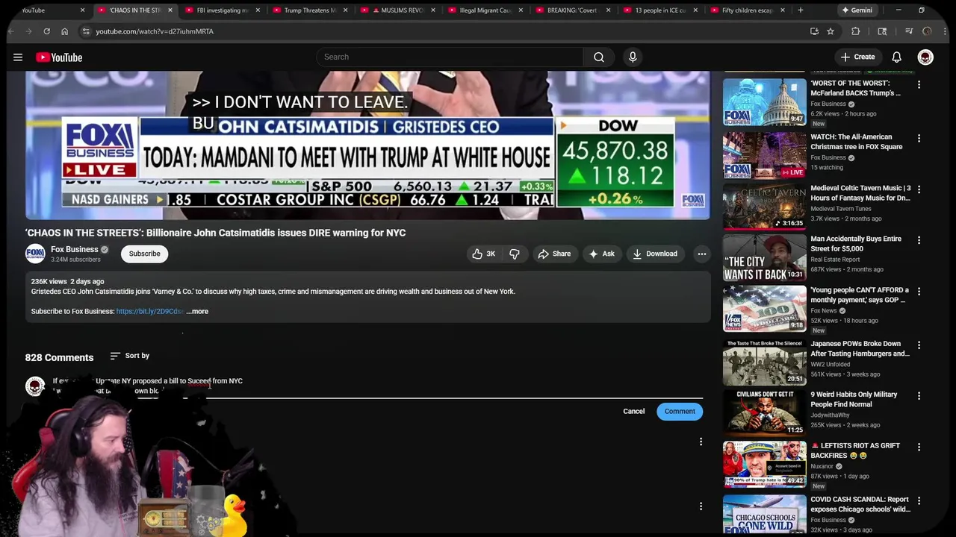Open options for Man Accidentally Buys Street

[x=919, y=240]
